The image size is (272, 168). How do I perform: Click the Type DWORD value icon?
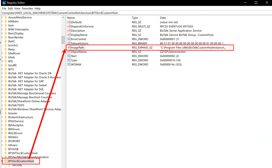point(69,60)
